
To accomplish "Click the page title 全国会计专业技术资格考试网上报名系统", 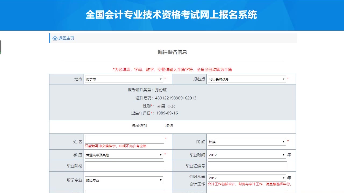I will coord(171,15).
